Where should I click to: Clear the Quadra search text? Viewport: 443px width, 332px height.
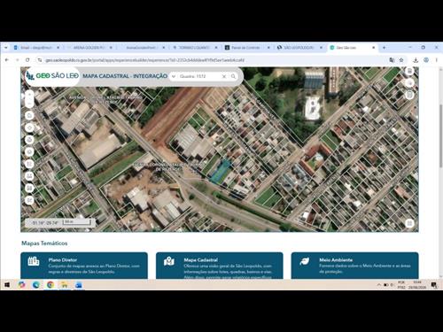[x=224, y=76]
